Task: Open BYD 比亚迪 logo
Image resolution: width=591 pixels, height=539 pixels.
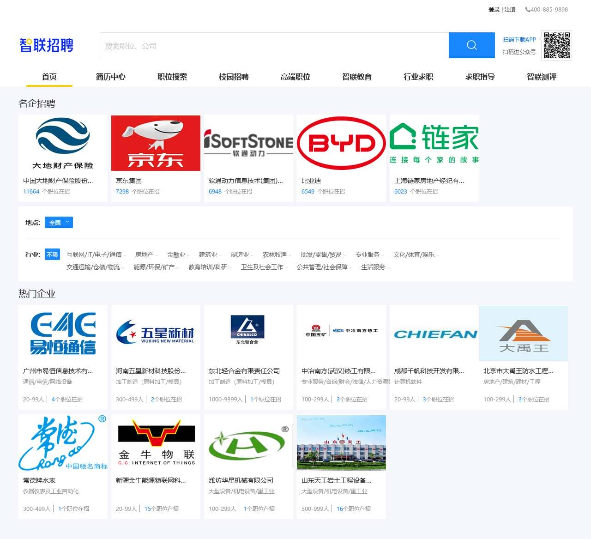Action: click(x=341, y=143)
